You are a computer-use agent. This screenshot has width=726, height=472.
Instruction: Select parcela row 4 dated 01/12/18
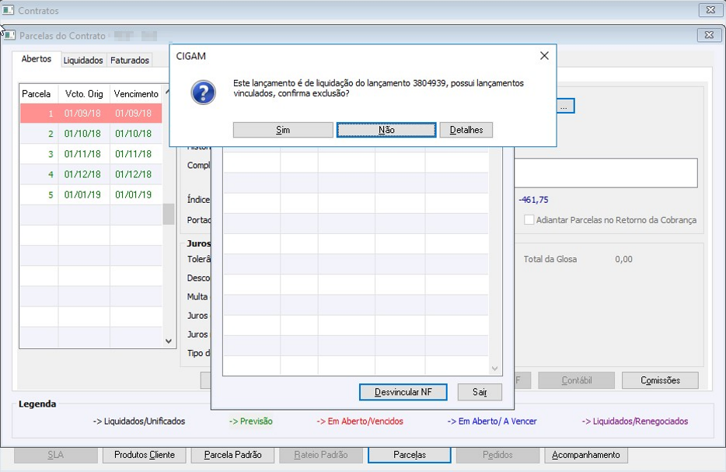91,175
